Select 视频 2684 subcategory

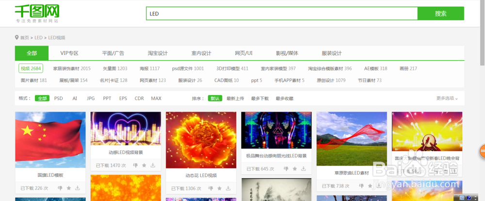coord(31,68)
